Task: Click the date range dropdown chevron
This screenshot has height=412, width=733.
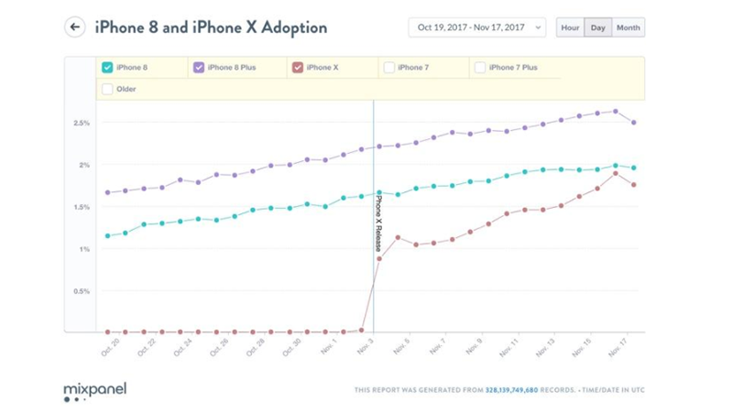Action: 536,27
